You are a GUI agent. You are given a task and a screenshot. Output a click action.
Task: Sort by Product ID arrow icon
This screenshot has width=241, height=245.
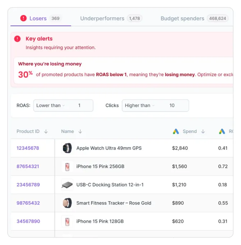pos(46,131)
